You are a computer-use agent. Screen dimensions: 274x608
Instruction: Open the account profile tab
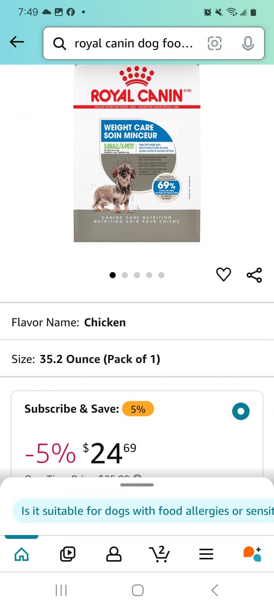pyautogui.click(x=114, y=554)
